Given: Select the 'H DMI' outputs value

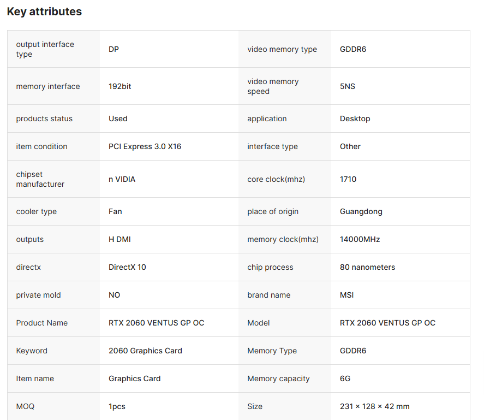Looking at the screenshot, I should pyautogui.click(x=119, y=240).
